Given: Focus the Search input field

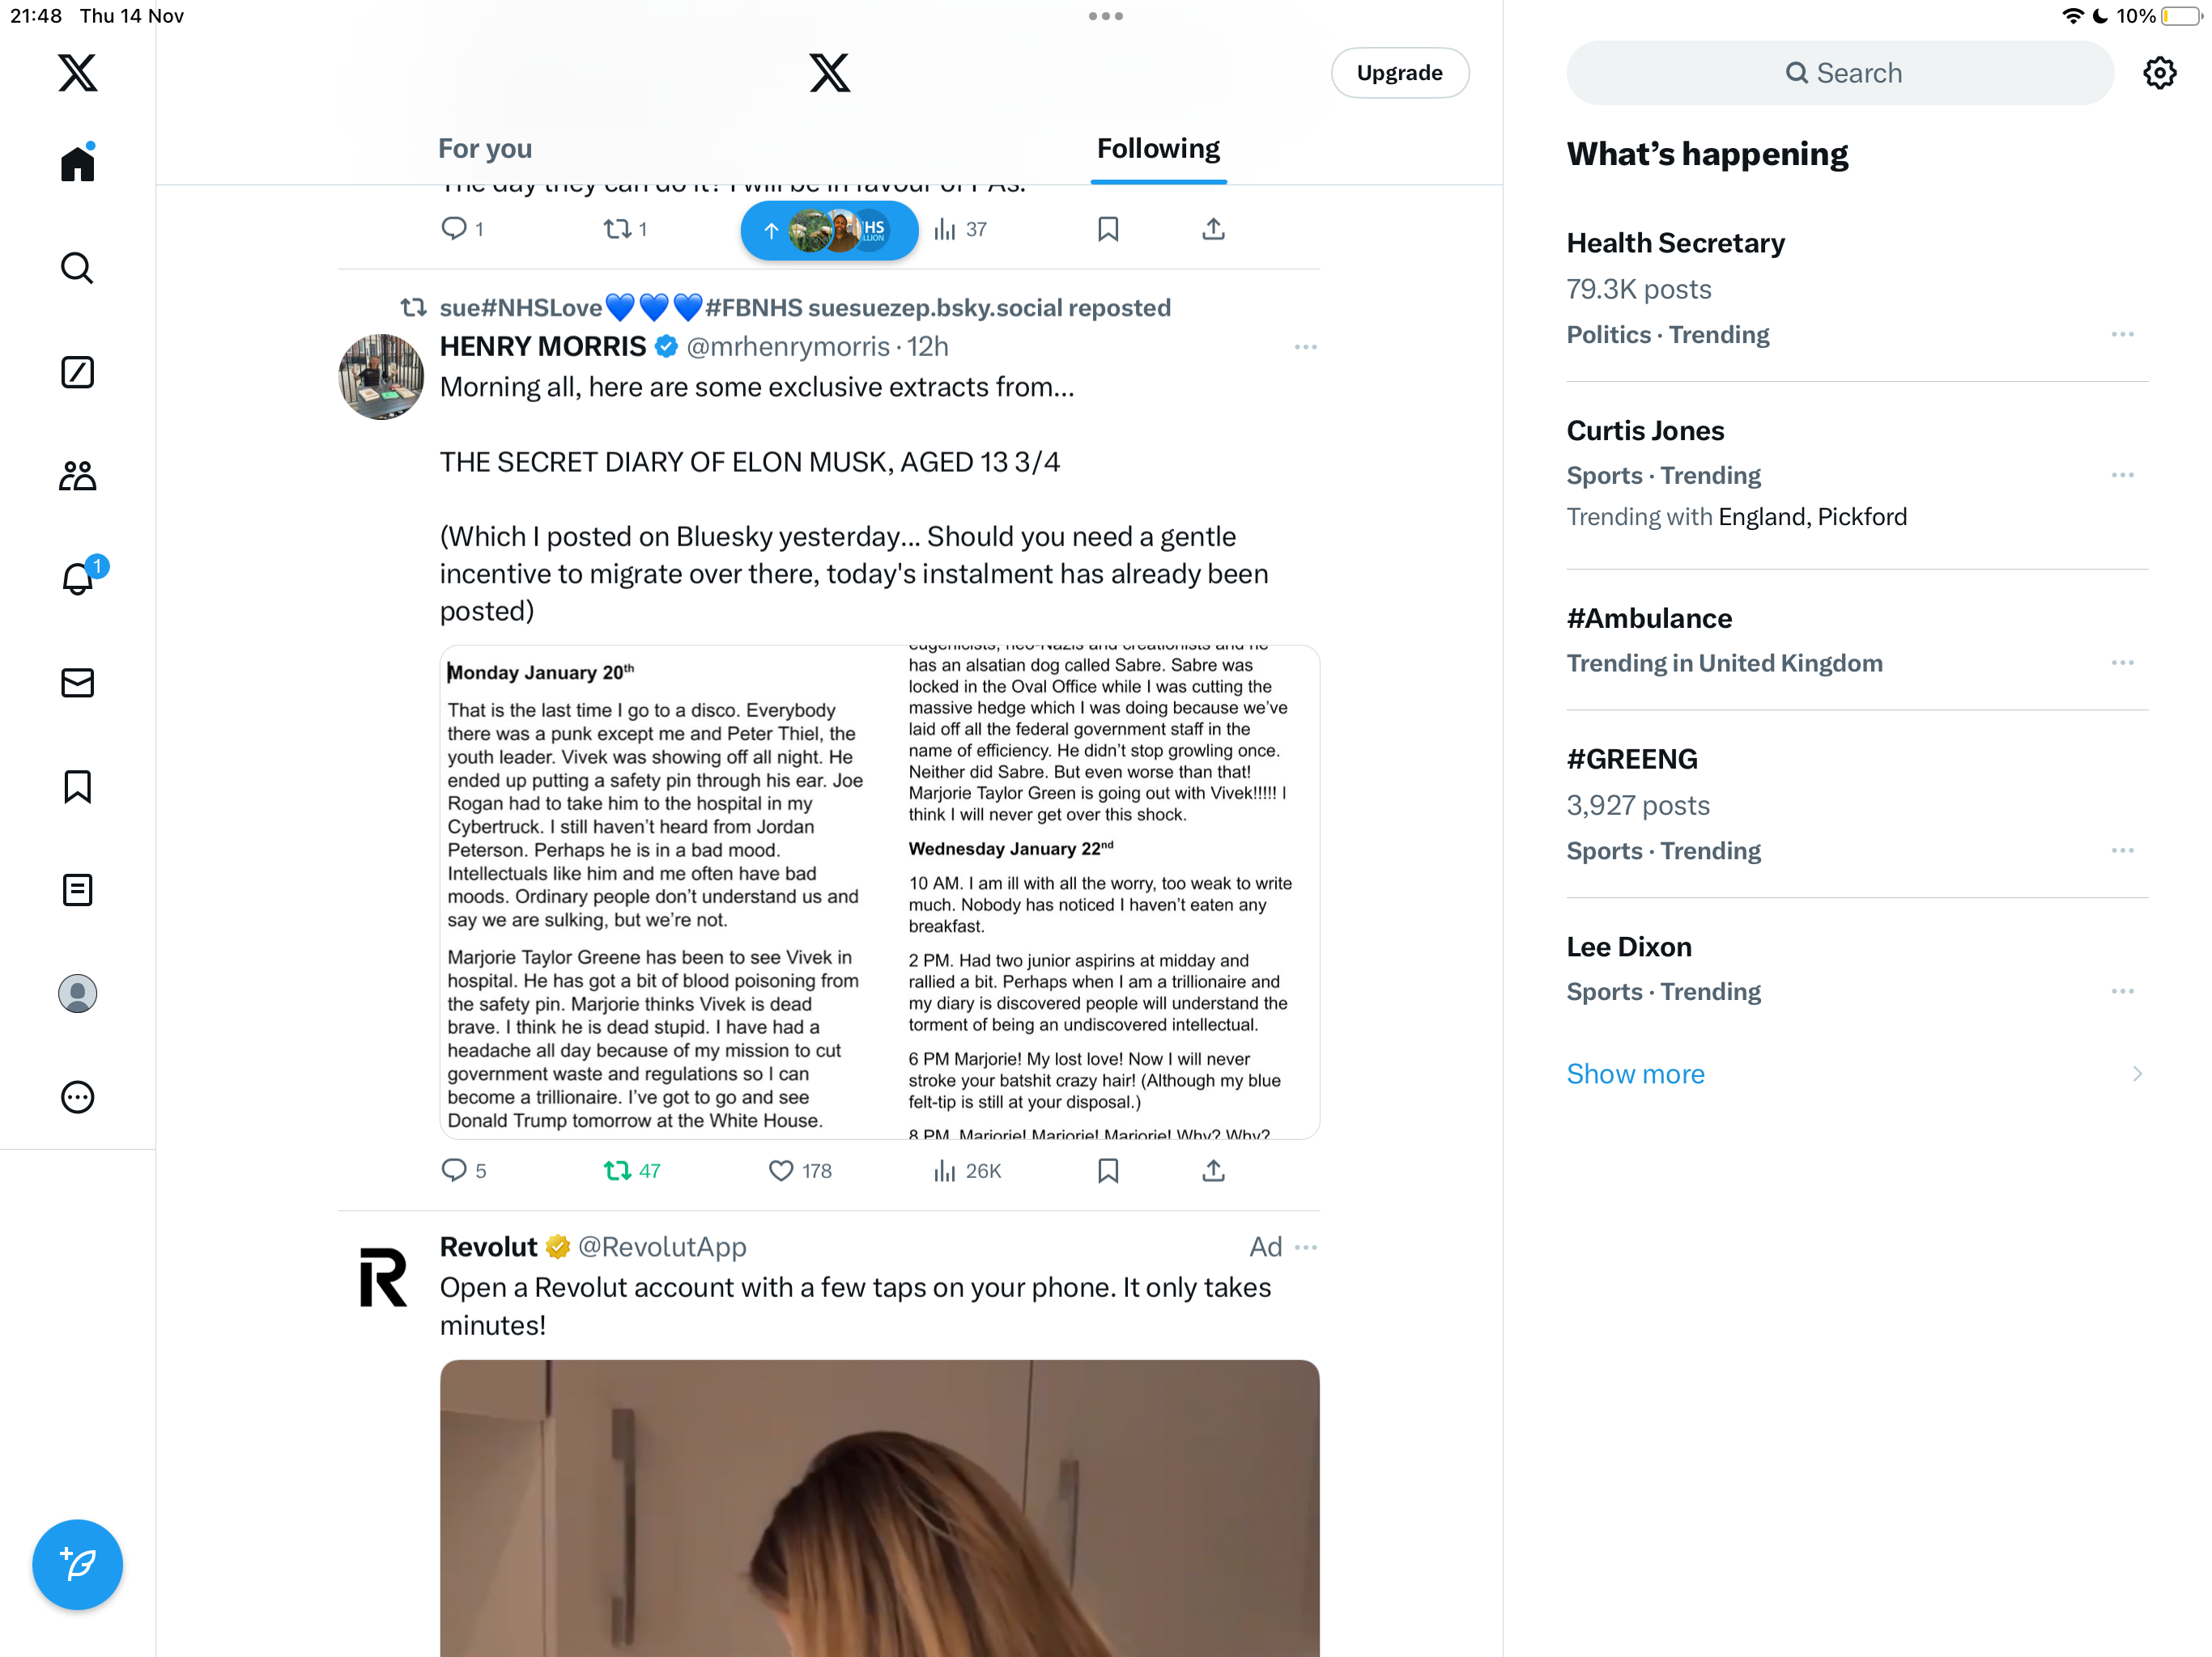Looking at the screenshot, I should coord(1840,73).
